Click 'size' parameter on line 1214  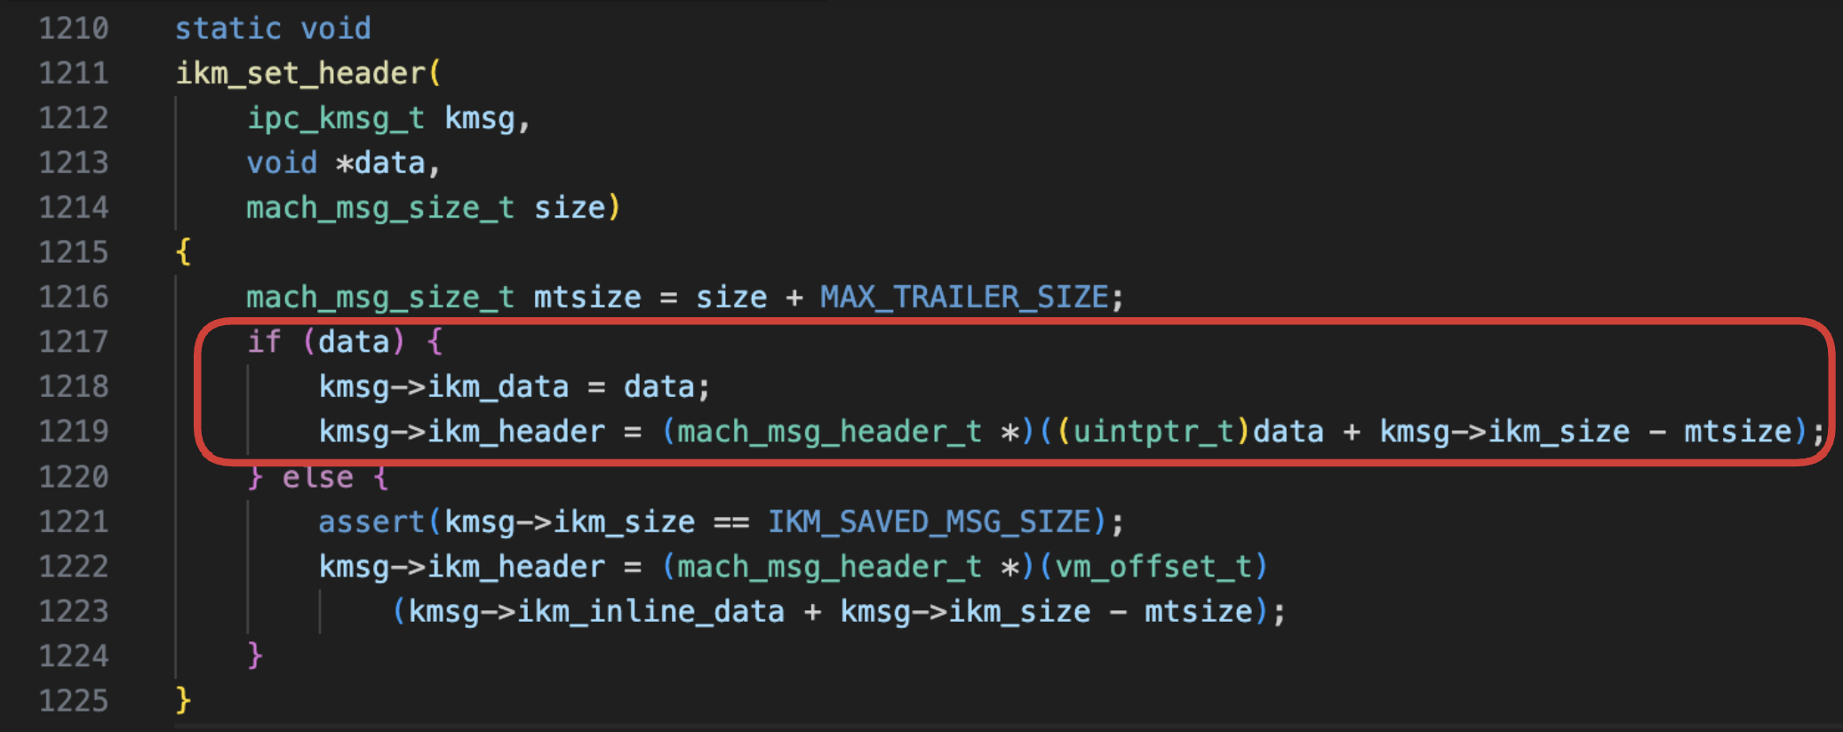point(570,208)
